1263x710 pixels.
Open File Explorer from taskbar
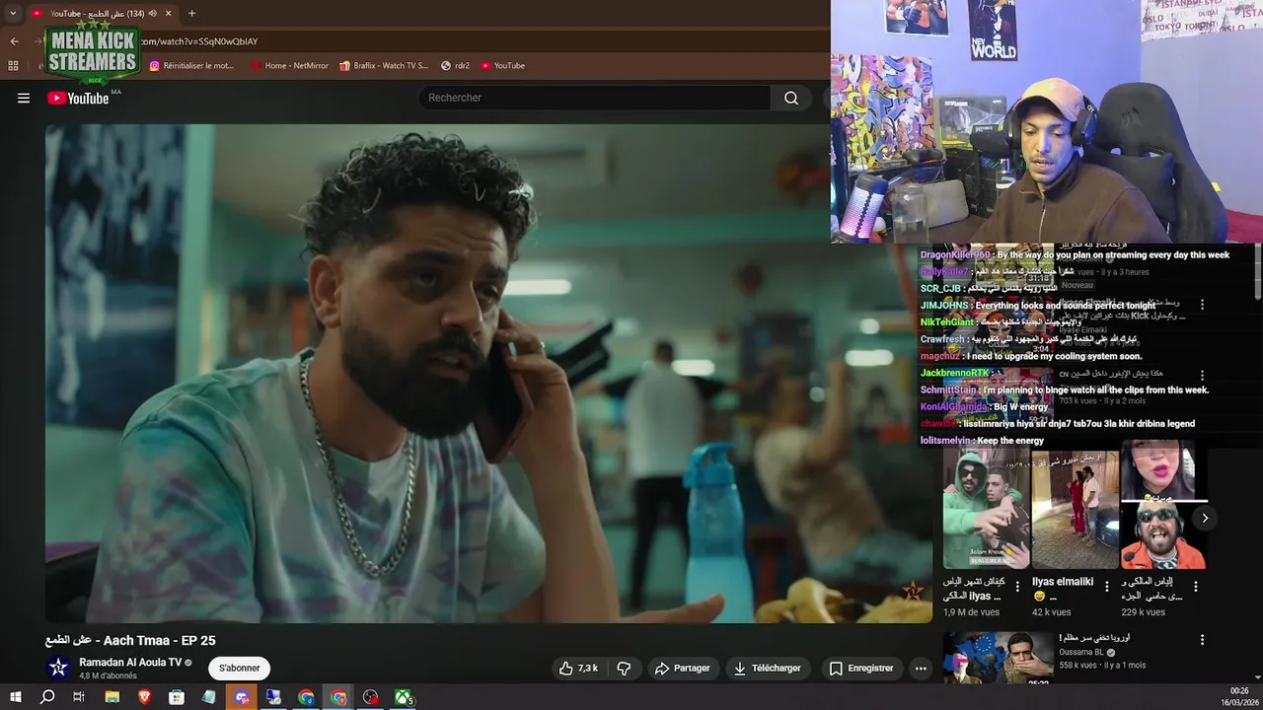(x=111, y=697)
